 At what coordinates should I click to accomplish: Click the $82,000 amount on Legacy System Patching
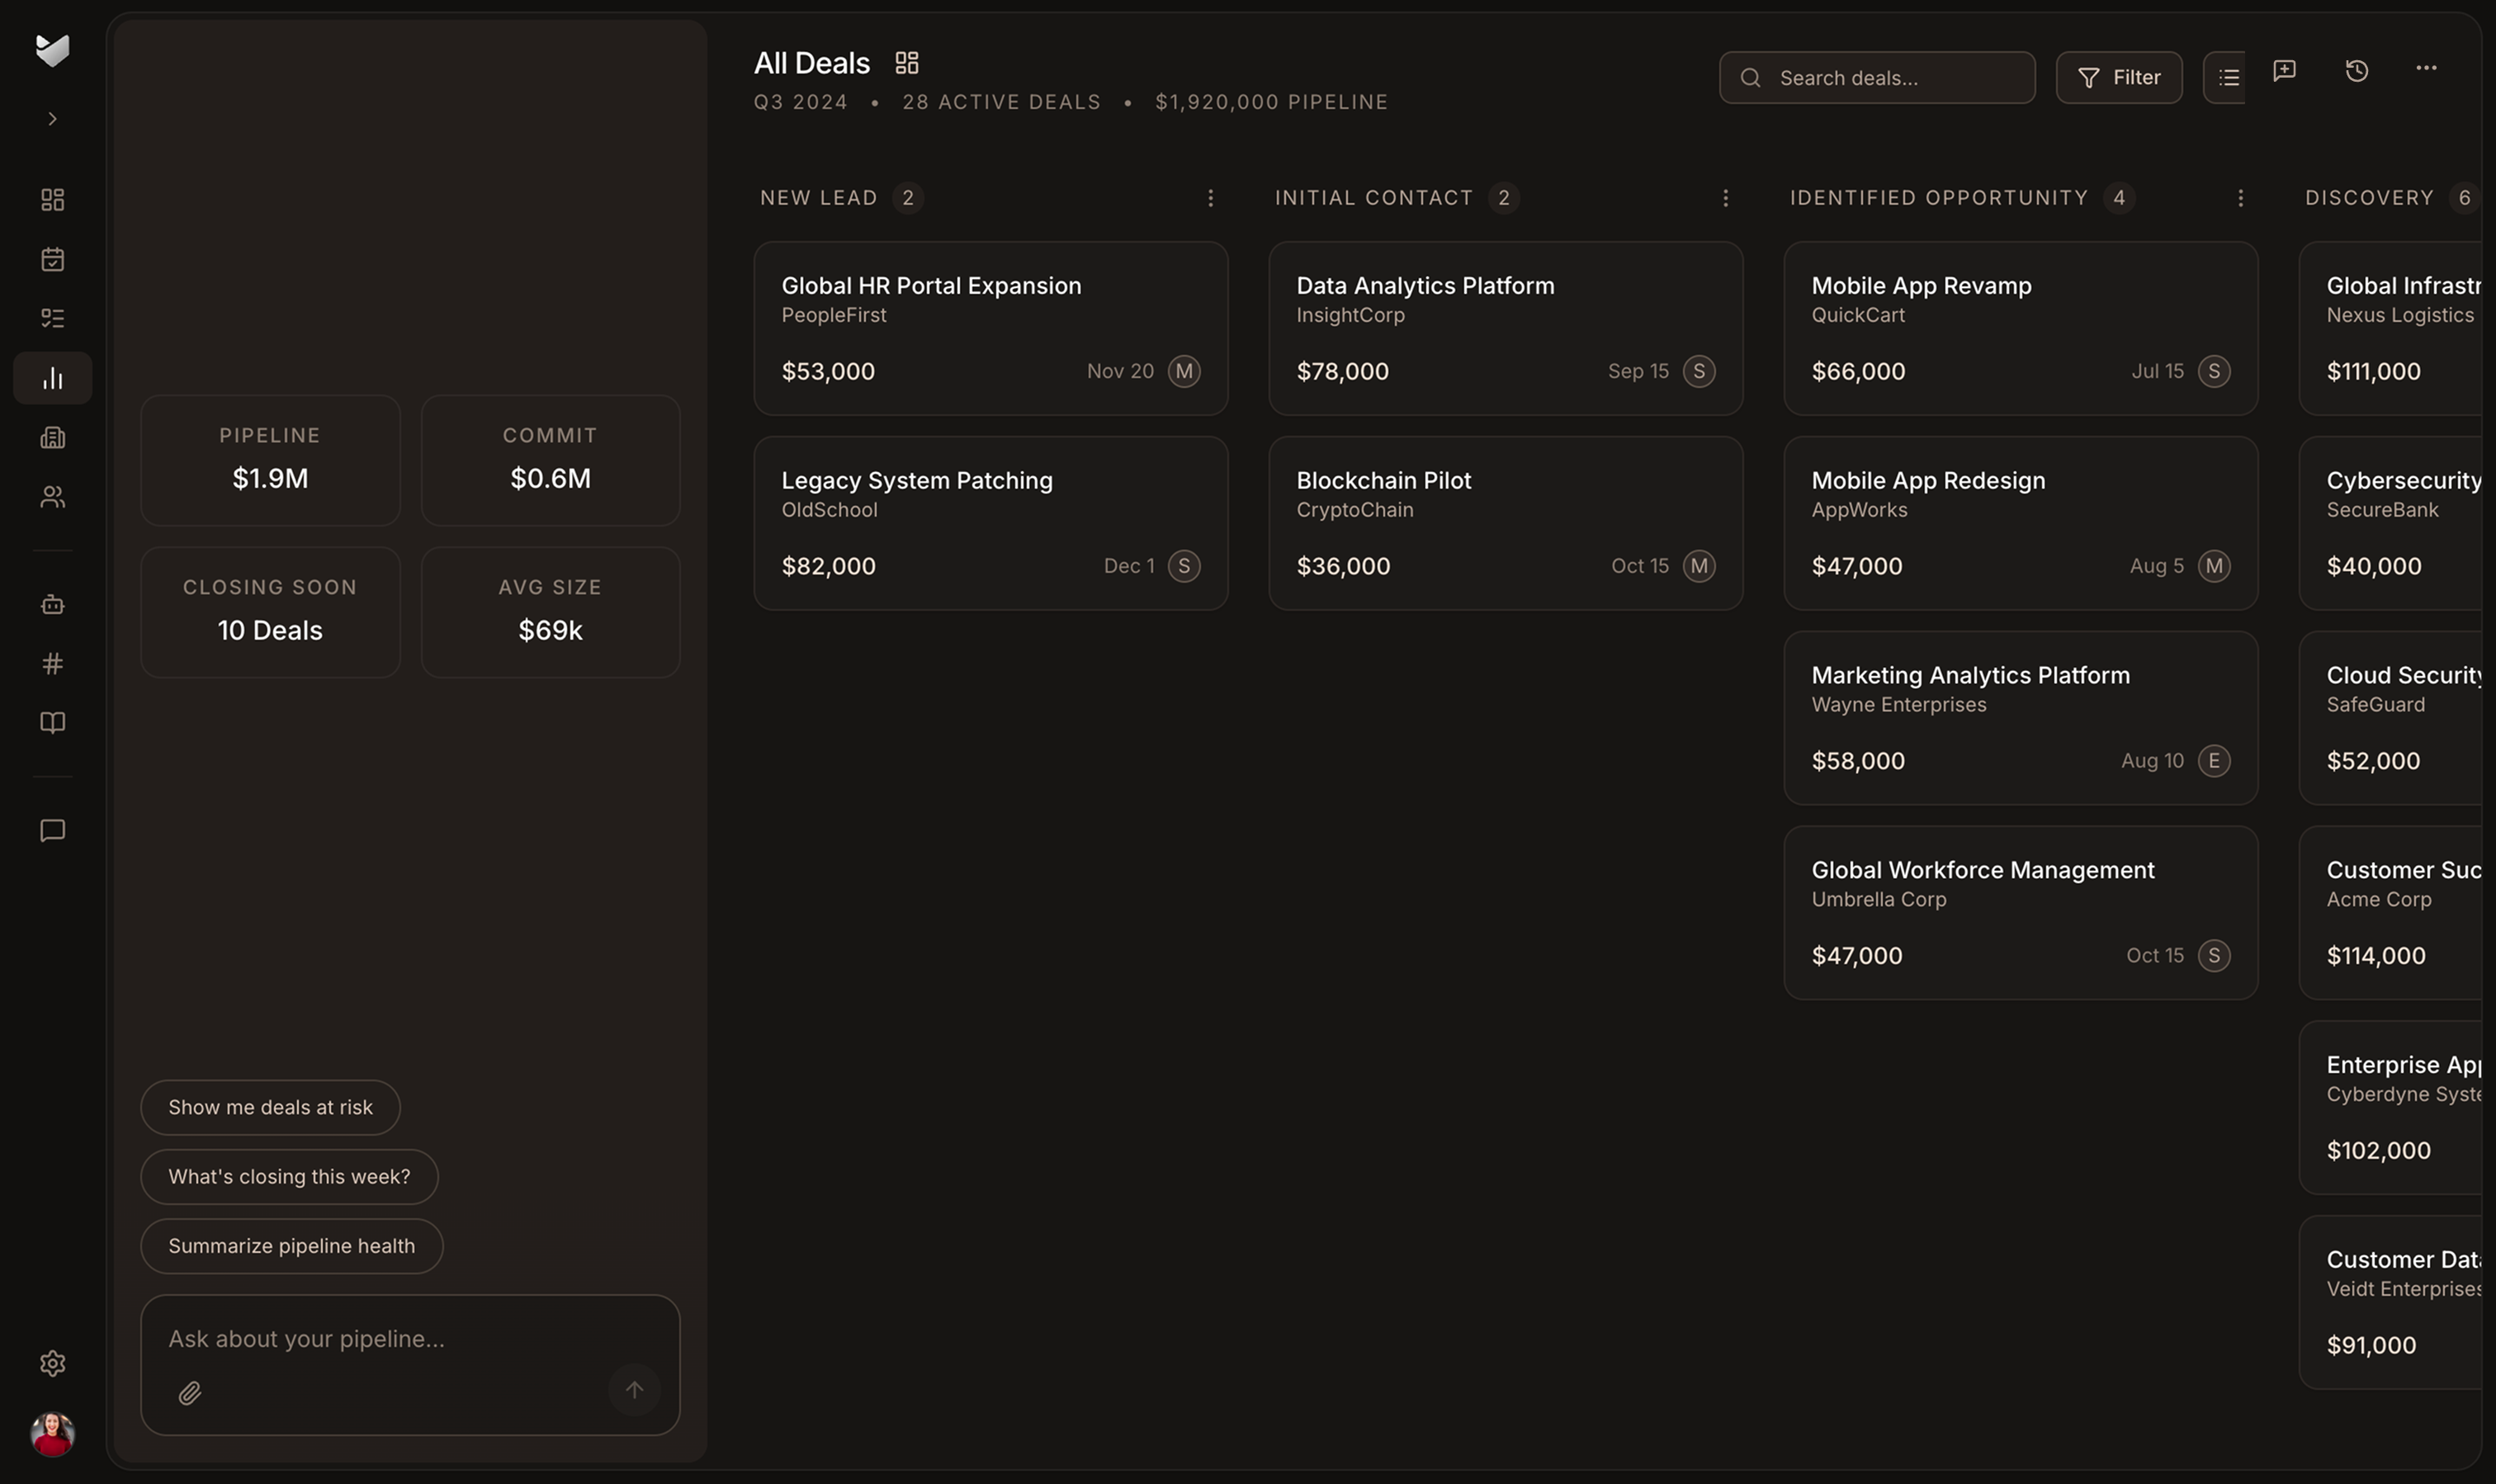[828, 566]
